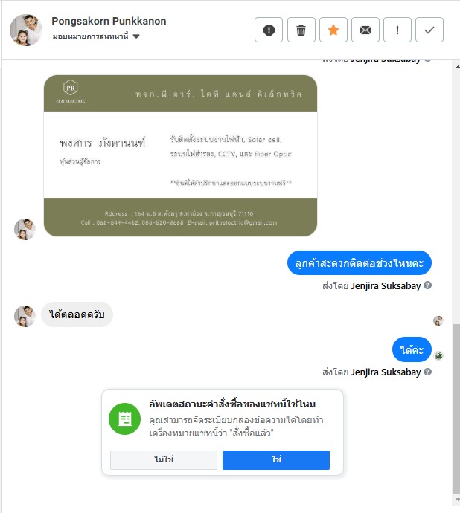Click the ไม่ใช่ decline button
Viewport: 460px width, 513px height.
coord(164,460)
